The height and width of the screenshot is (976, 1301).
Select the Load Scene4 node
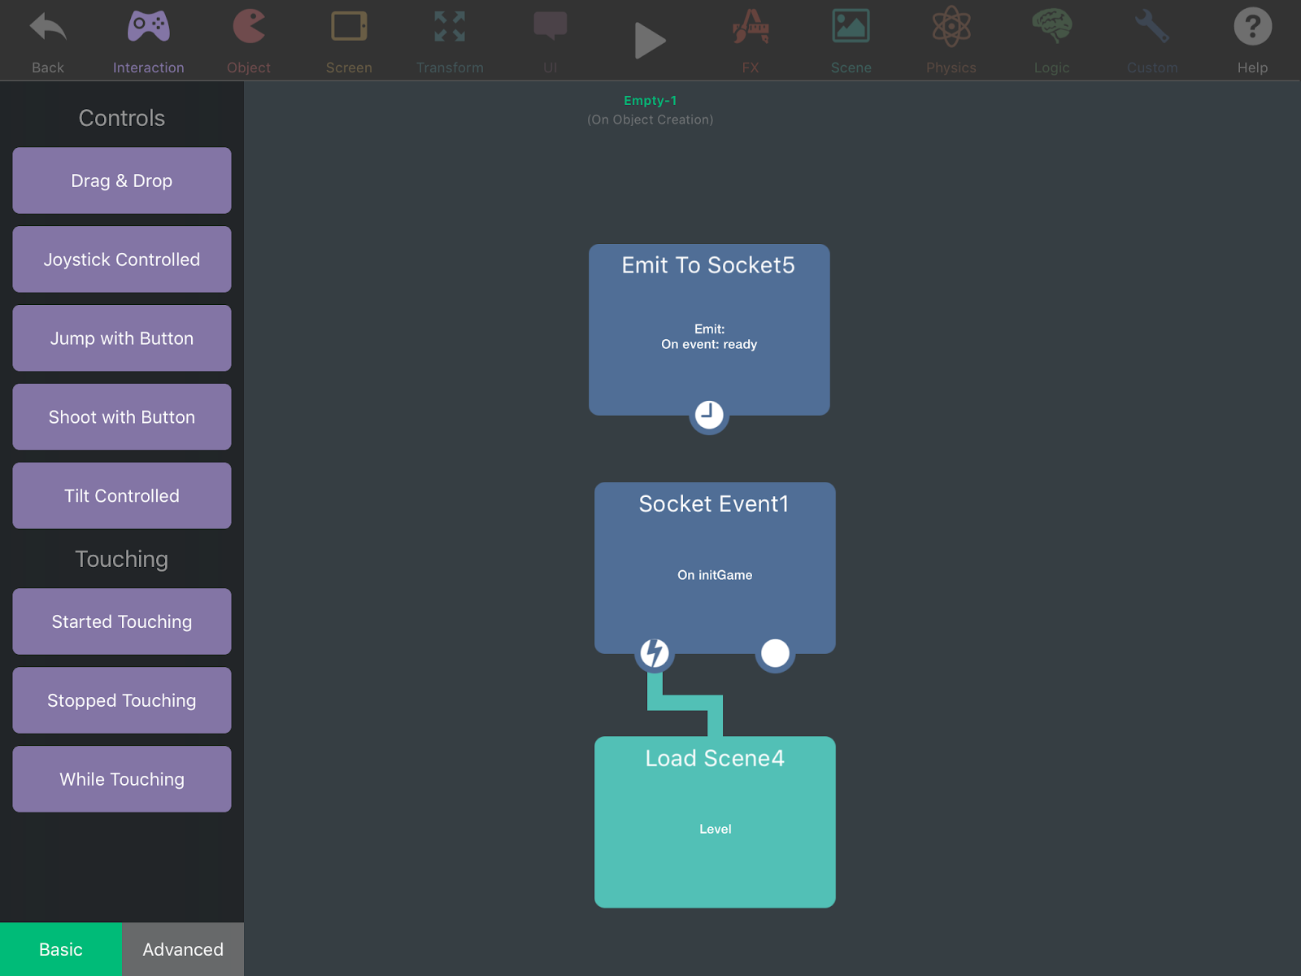point(715,821)
